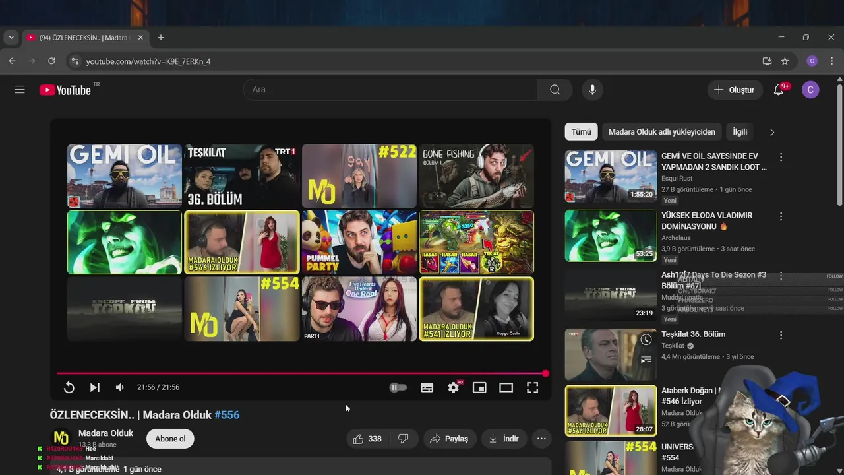Image resolution: width=844 pixels, height=475 pixels.
Task: Open end-screen Madara Olduk #541 suggestion
Action: click(x=477, y=309)
